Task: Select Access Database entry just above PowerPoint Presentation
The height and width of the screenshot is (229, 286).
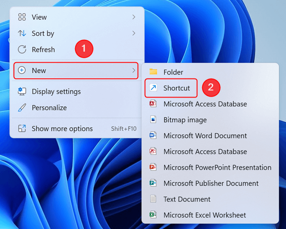Action: pos(210,151)
